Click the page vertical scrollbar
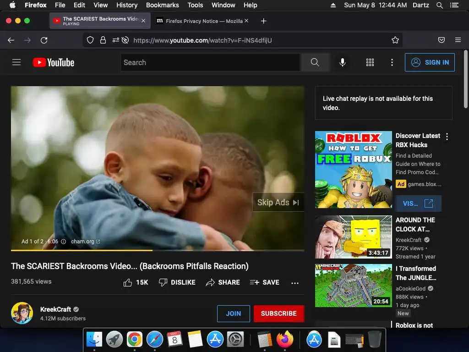 [465, 79]
